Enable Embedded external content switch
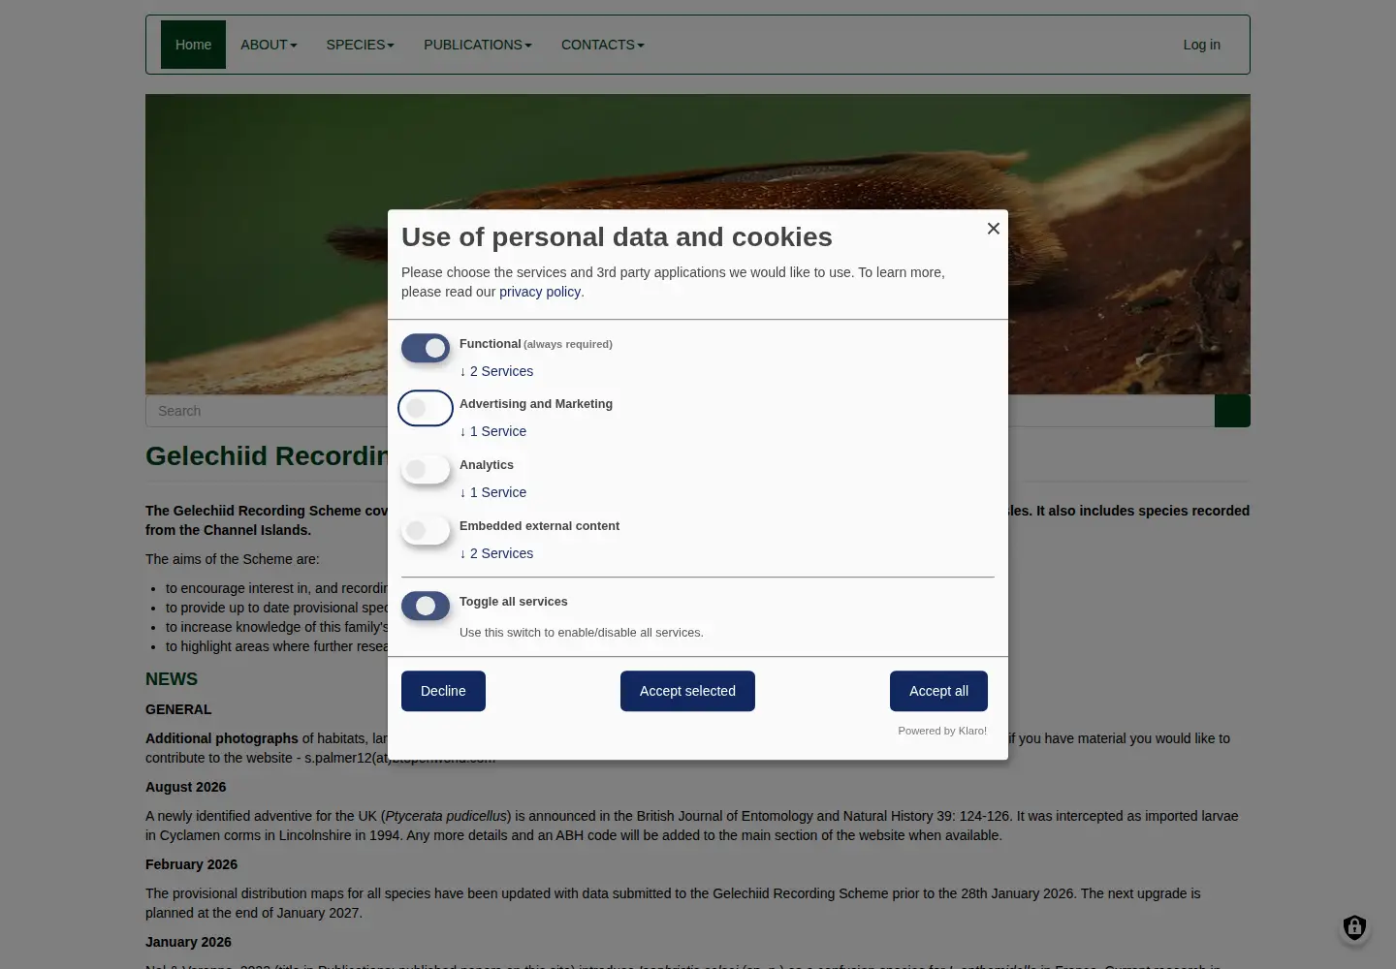The image size is (1396, 969). pyautogui.click(x=426, y=530)
